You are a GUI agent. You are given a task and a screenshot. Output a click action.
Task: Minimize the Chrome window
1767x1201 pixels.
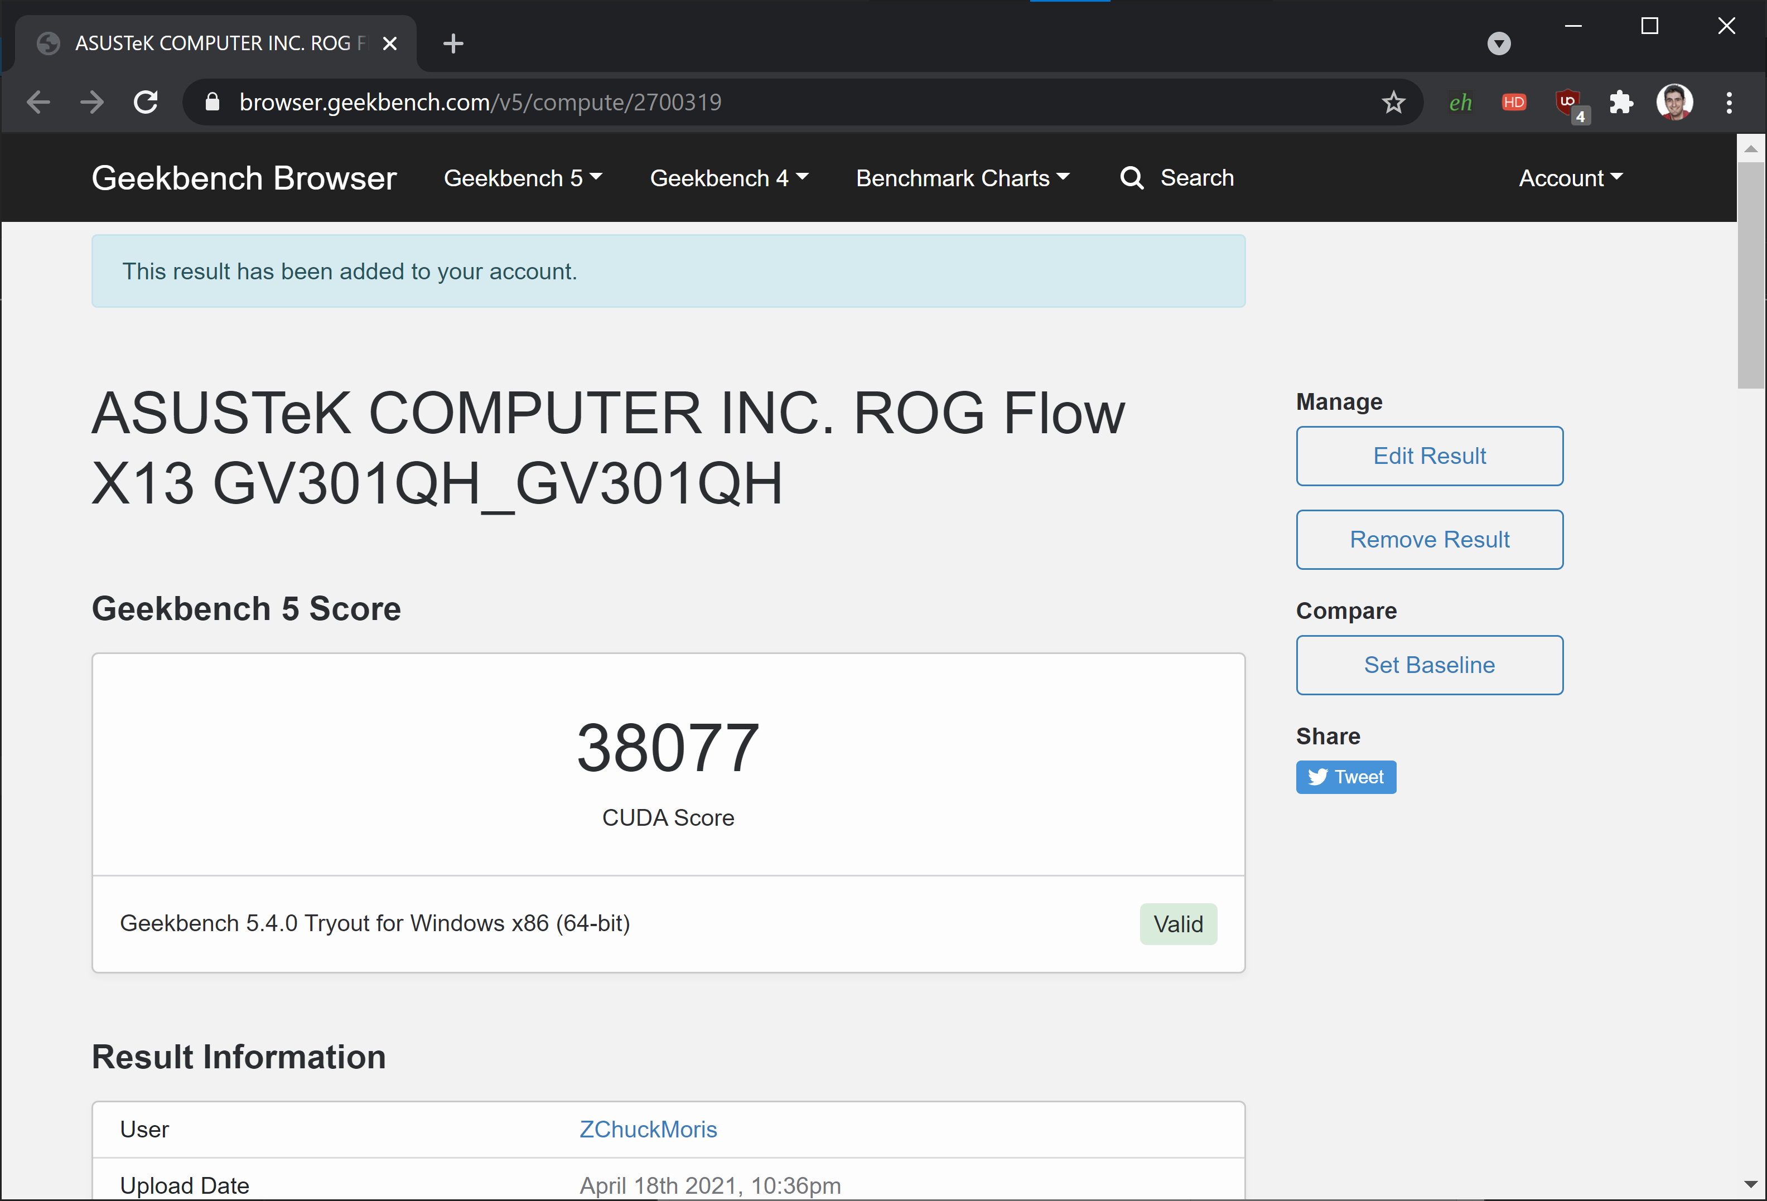1573,26
